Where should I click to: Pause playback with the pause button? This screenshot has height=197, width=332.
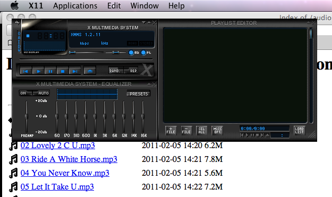[x=50, y=71]
